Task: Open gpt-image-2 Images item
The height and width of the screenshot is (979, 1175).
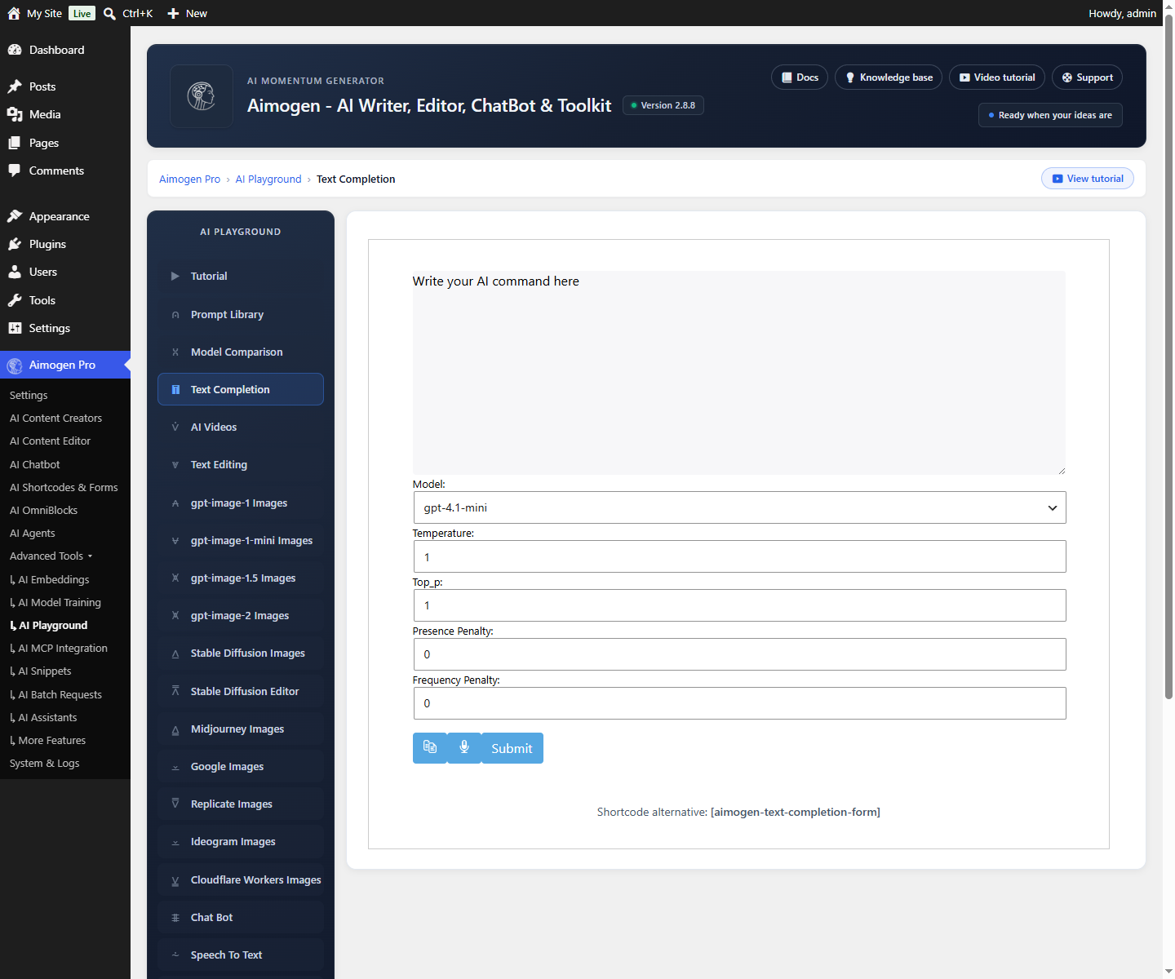Action: pos(241,615)
